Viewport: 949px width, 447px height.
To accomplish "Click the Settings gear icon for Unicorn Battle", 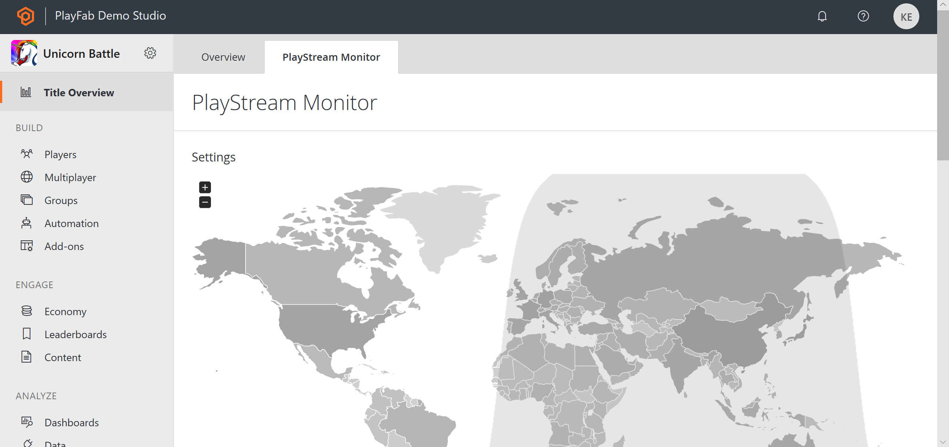I will 151,53.
